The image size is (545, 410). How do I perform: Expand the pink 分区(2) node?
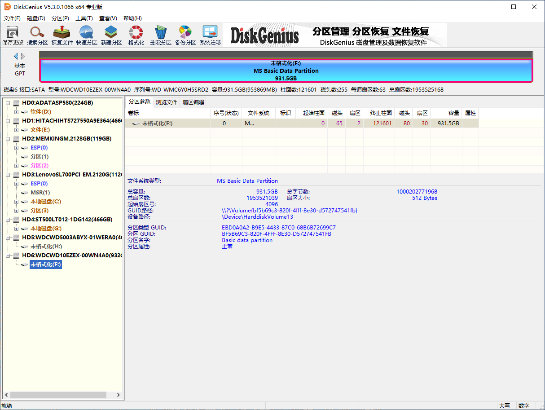16,166
